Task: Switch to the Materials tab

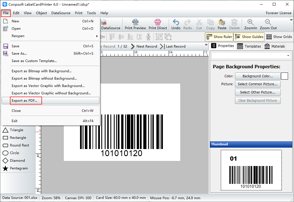Action: coord(274,46)
